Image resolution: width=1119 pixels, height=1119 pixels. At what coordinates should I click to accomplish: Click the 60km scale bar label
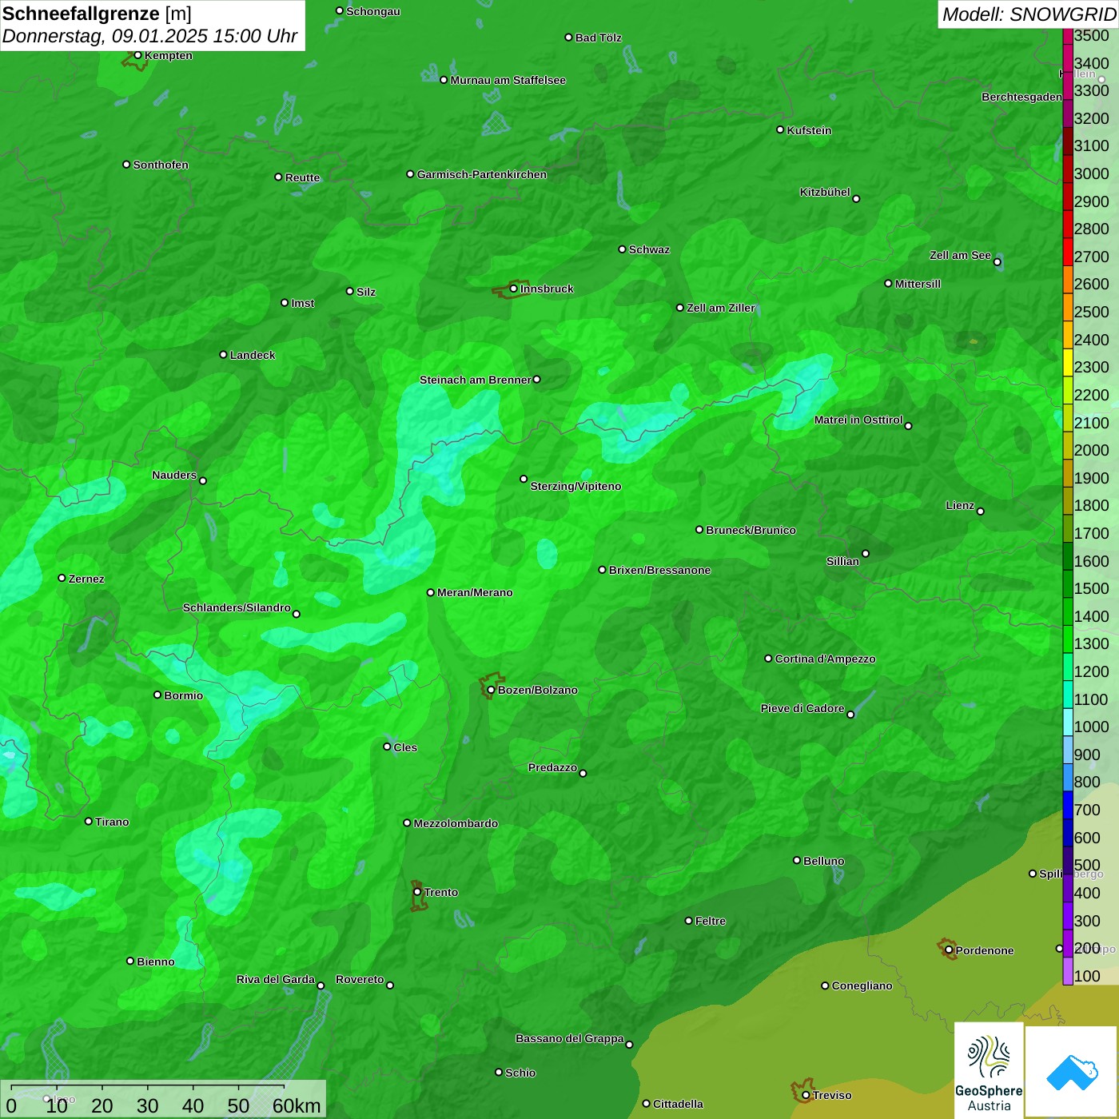297,1106
